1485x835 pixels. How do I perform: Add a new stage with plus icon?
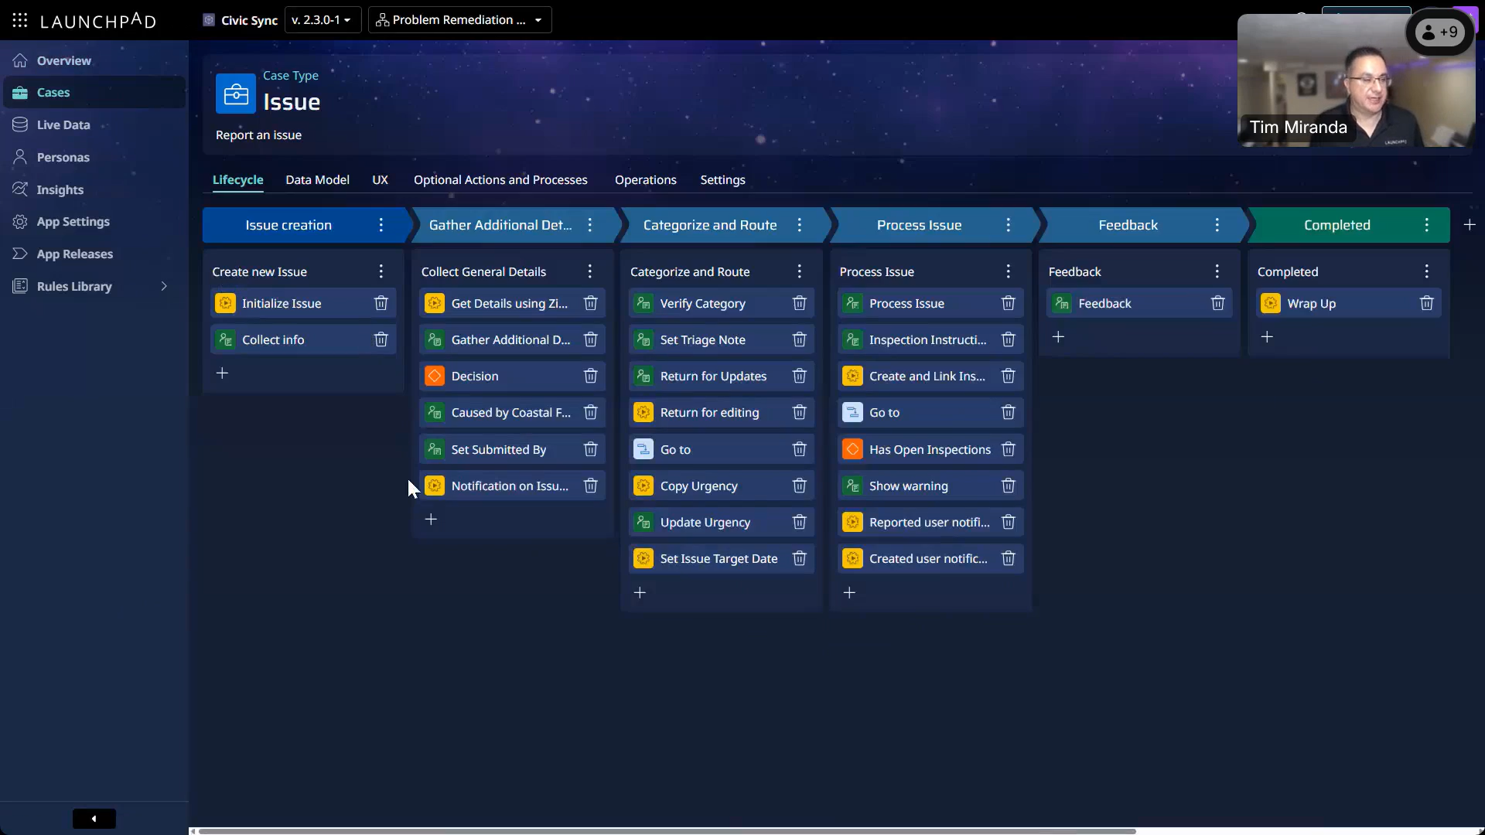point(1470,225)
